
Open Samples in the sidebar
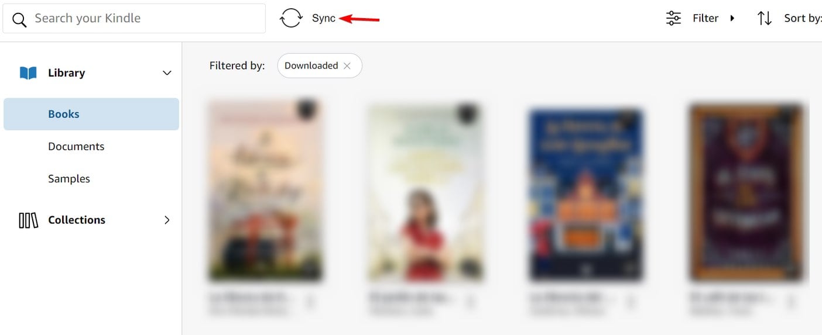coord(69,179)
